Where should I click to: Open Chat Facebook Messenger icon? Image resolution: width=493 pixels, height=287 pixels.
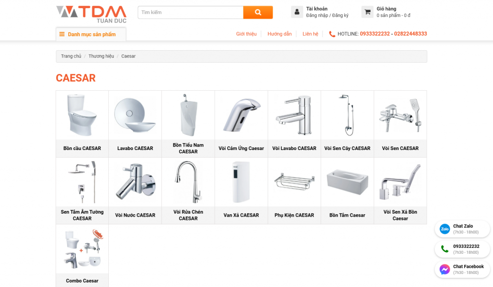(x=444, y=269)
